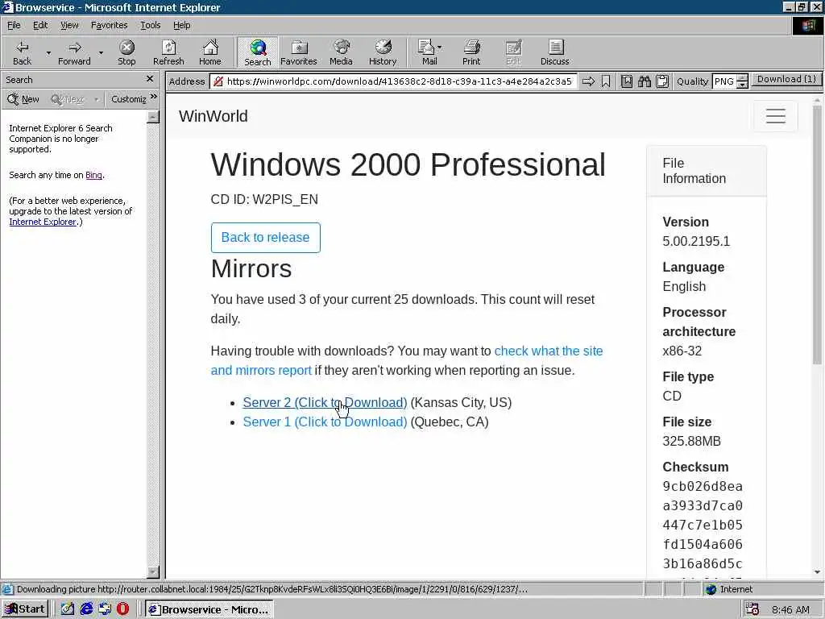Click the CD ID: W2PIS_EN text
Viewport: 825px width, 619px height.
pyautogui.click(x=264, y=200)
